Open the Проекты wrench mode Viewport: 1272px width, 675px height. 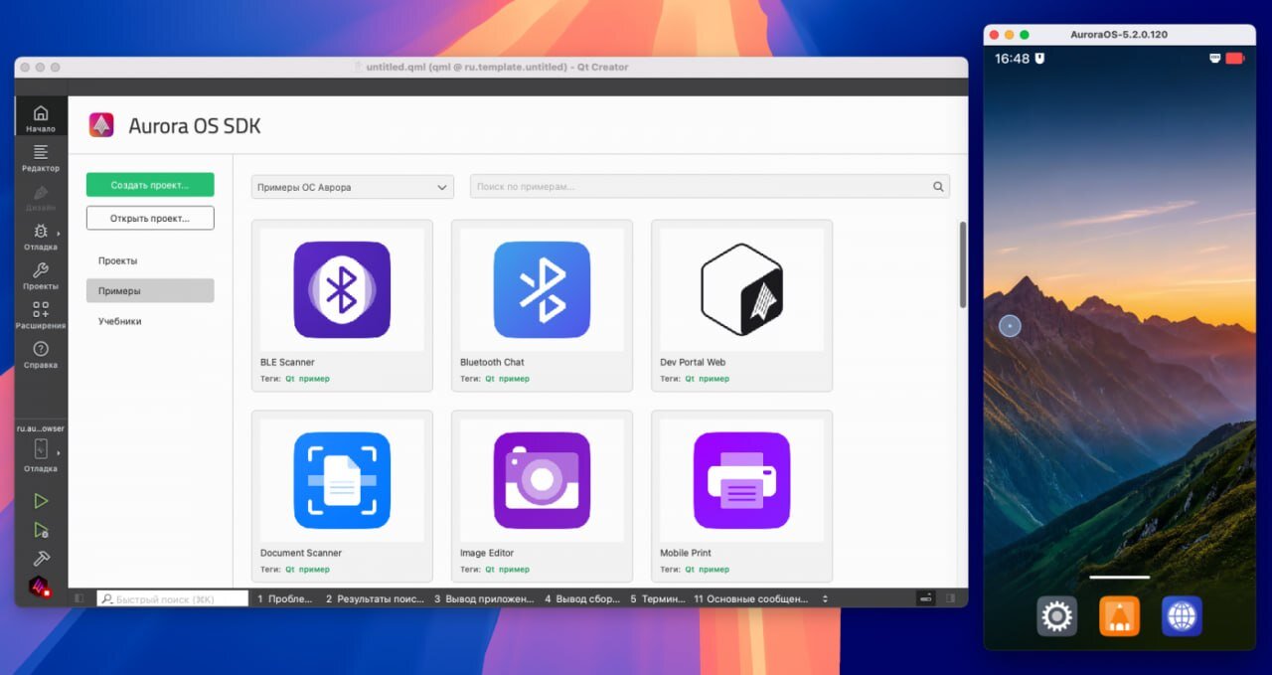click(x=41, y=275)
